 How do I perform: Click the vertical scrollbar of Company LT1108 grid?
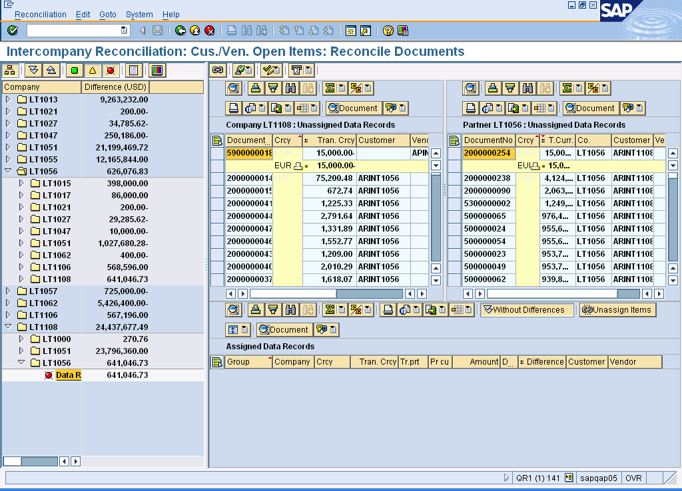[436, 218]
